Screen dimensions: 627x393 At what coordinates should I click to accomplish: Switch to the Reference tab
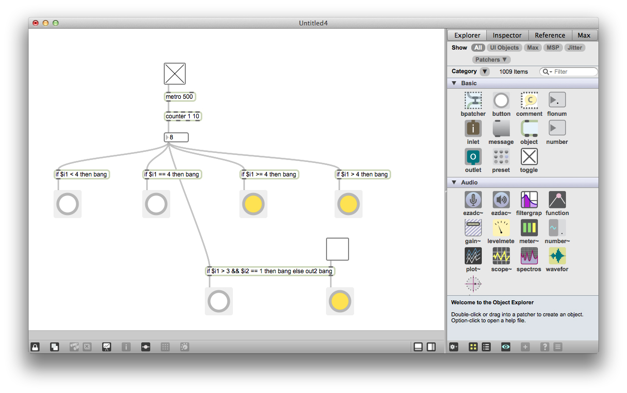pyautogui.click(x=550, y=35)
